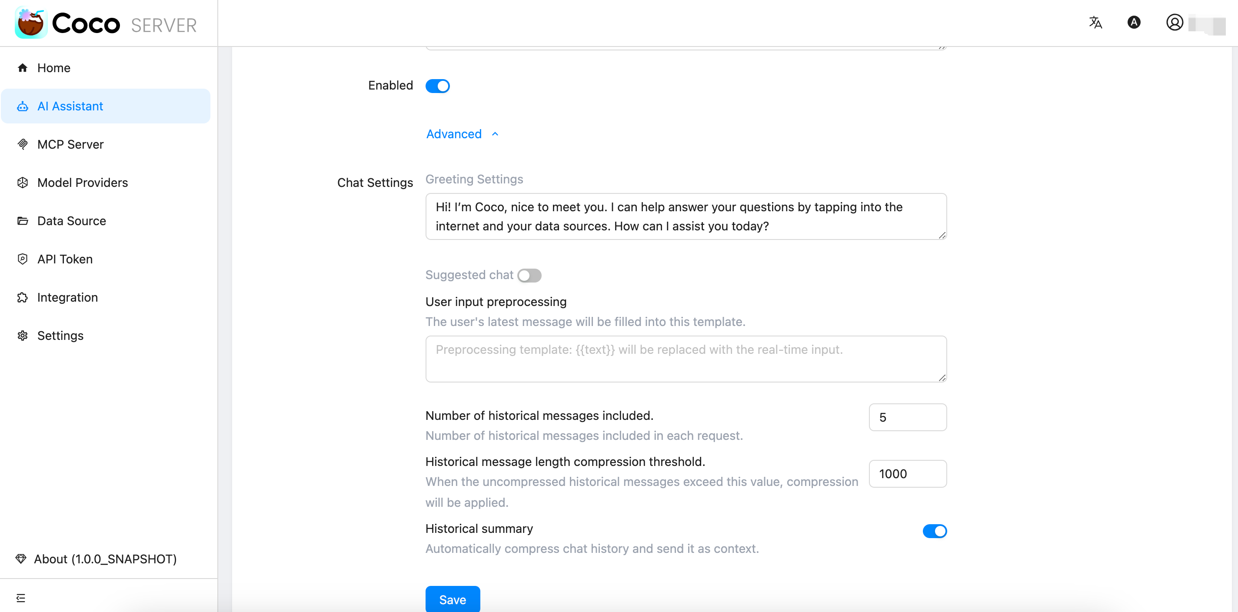1238x612 pixels.
Task: Open the user account avatar menu
Action: coord(1175,23)
